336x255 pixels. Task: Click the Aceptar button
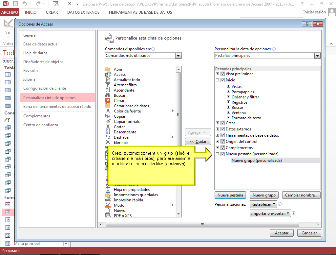click(x=282, y=233)
